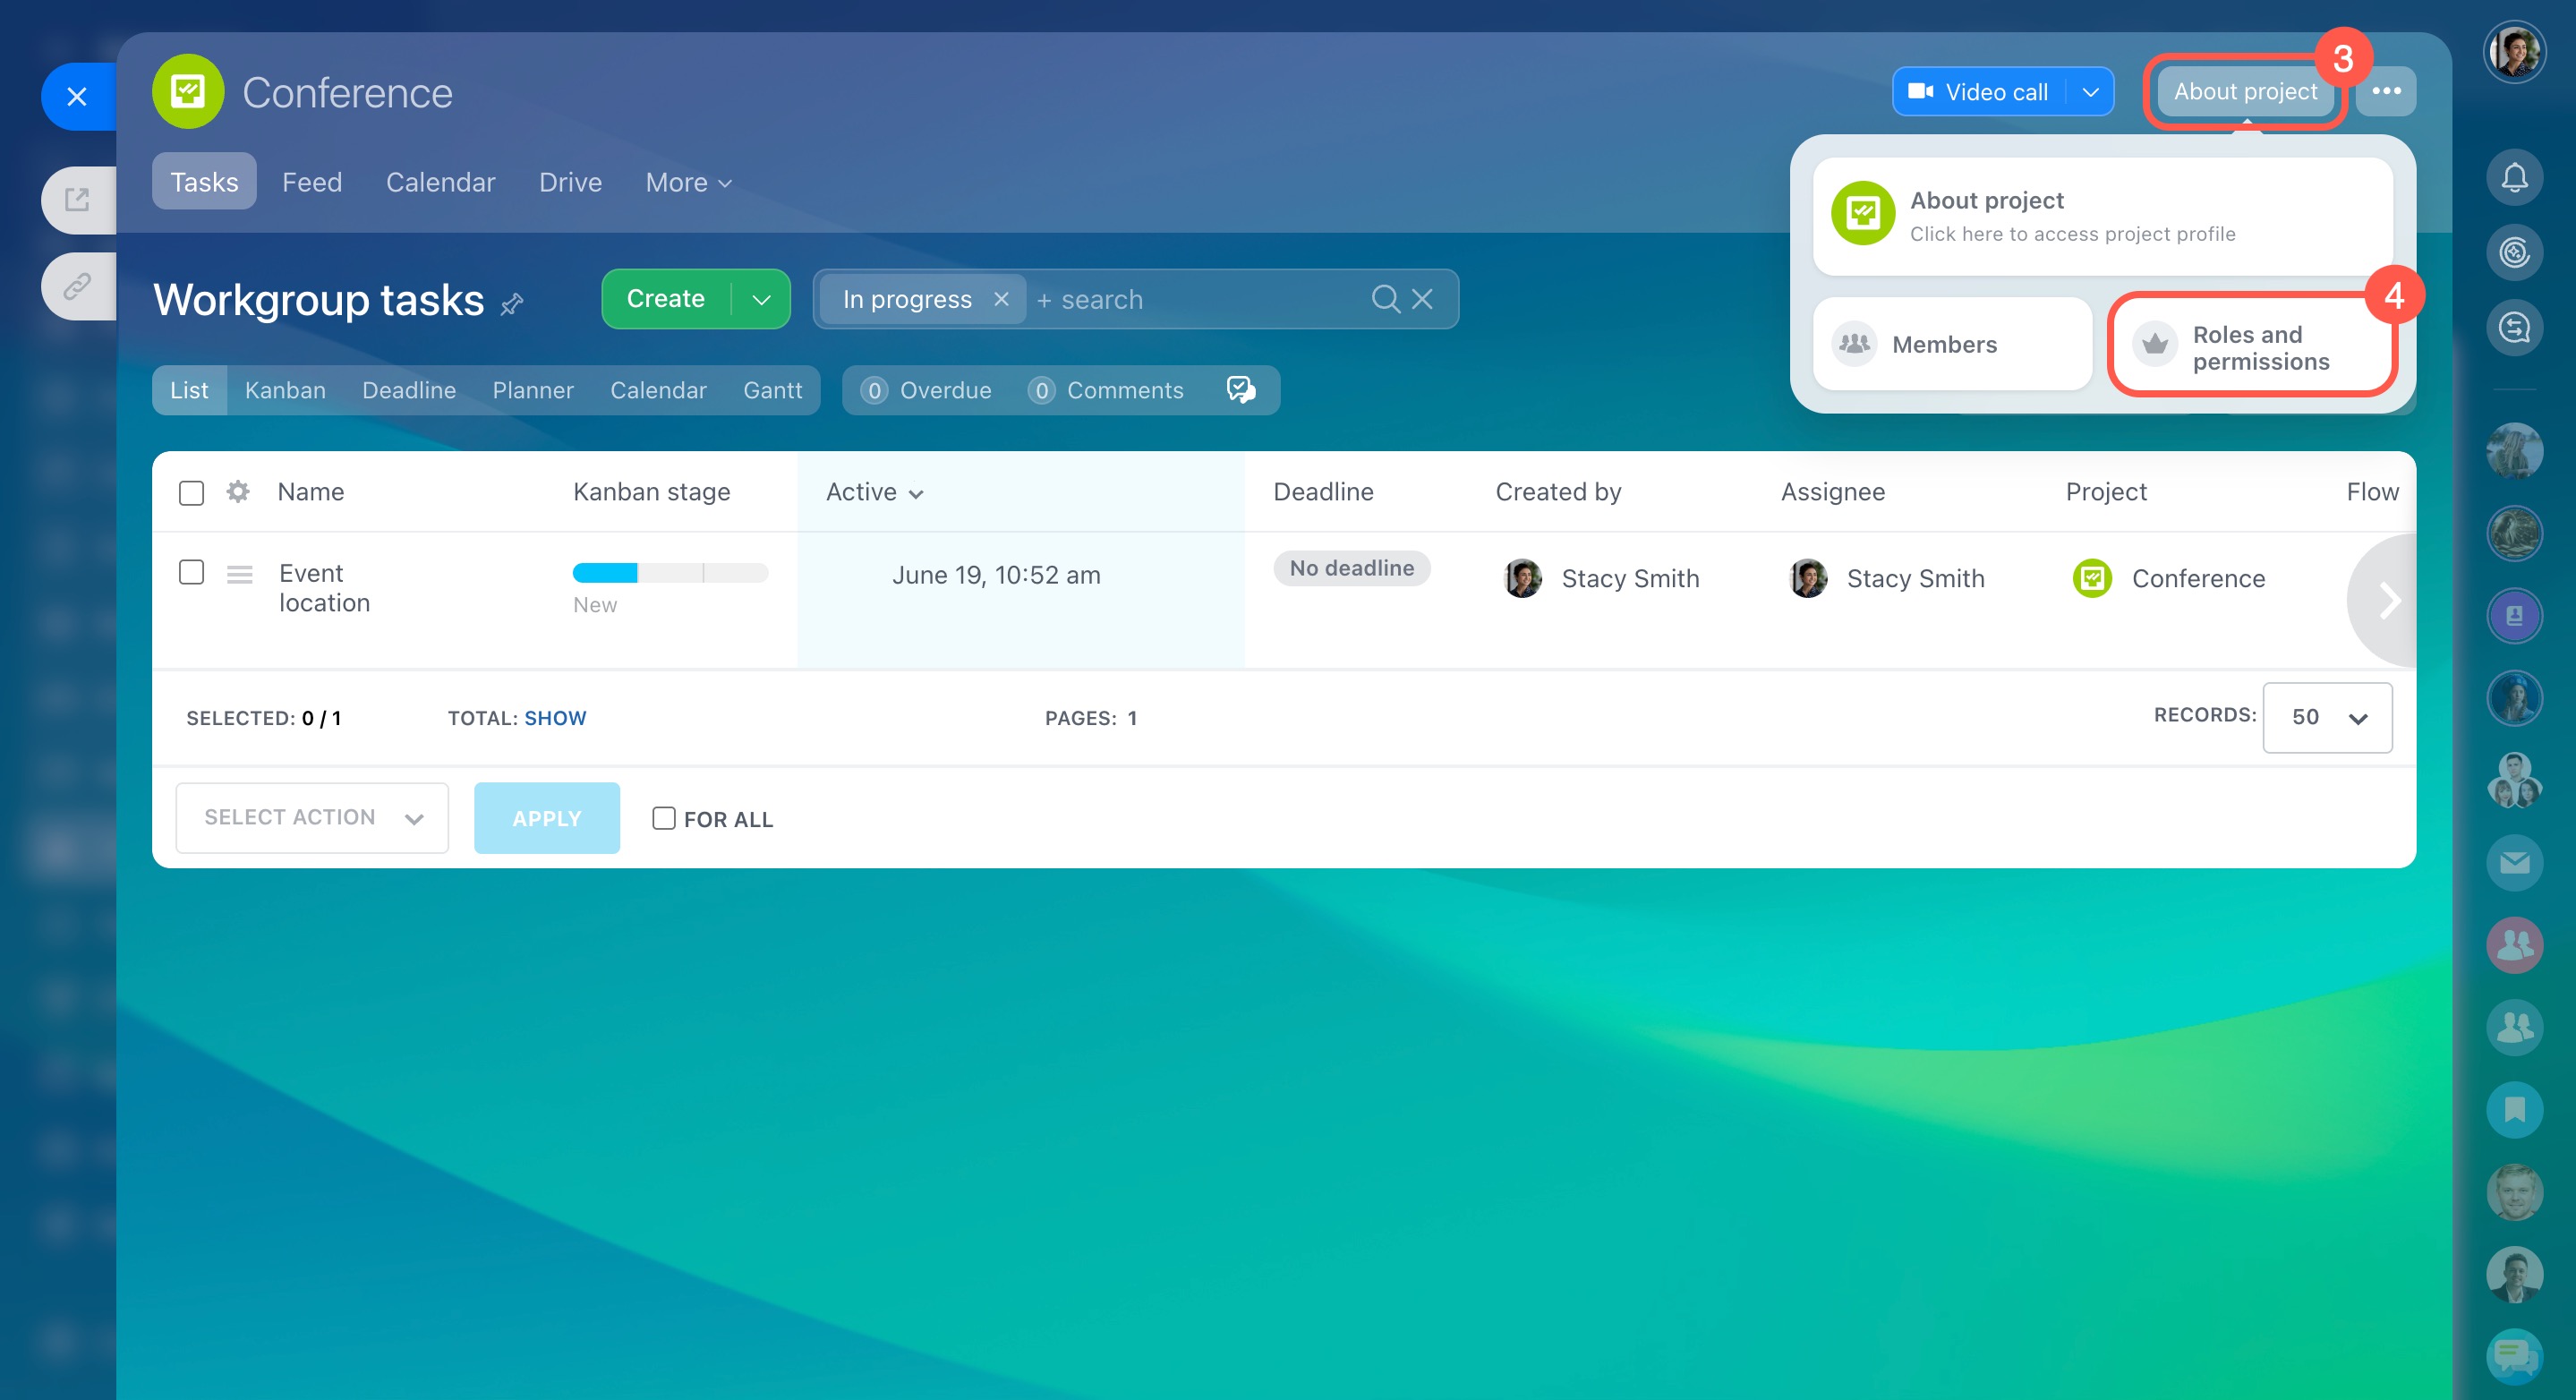The width and height of the screenshot is (2576, 1400).
Task: Open the Select Action dropdown
Action: pyautogui.click(x=312, y=817)
